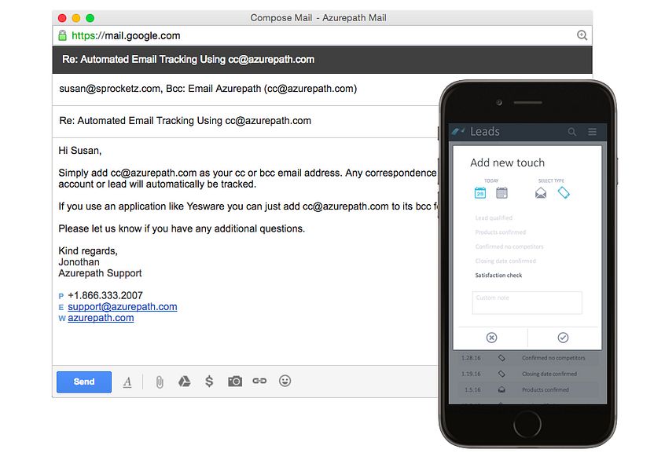Choose the "Products confirmed" option in dialog
Viewport: 665px width, 471px height.
501,232
